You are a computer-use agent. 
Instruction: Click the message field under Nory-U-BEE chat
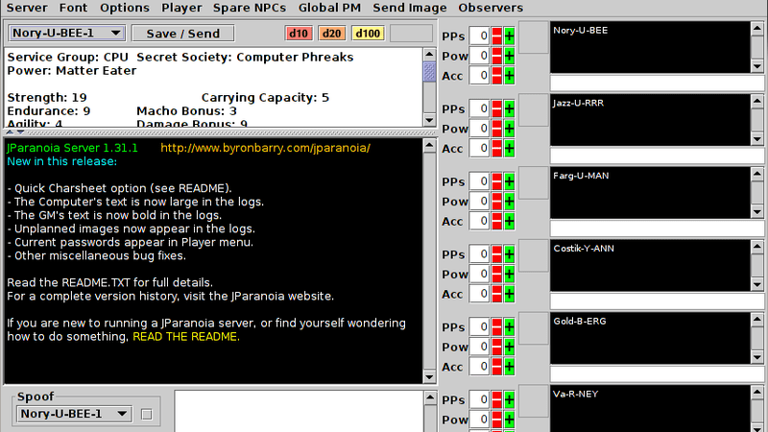[x=657, y=83]
